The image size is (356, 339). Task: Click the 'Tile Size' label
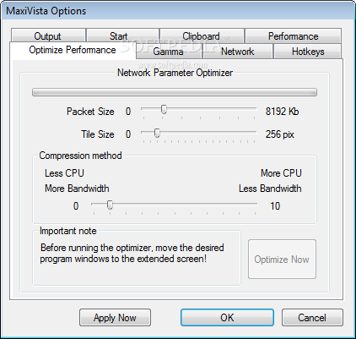pos(98,134)
